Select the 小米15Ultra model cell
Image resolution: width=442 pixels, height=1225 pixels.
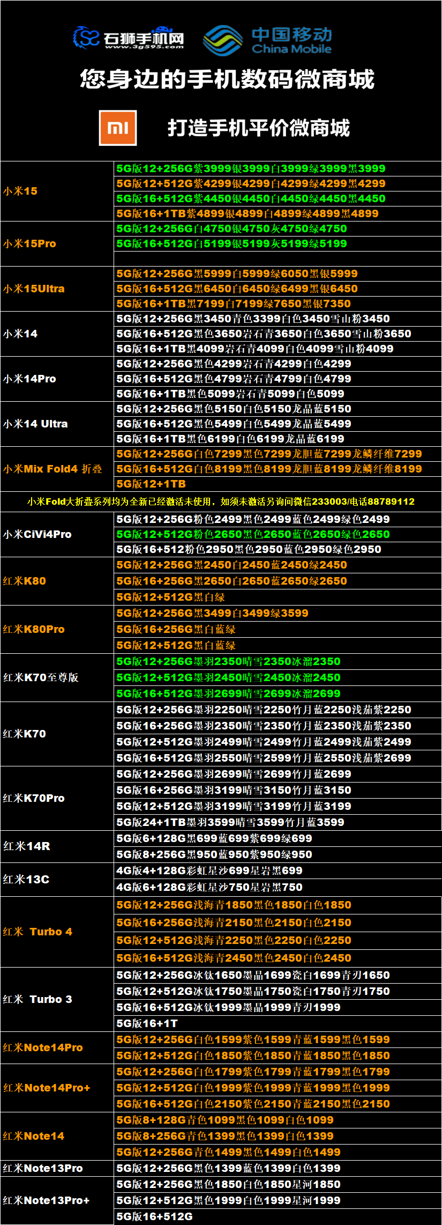[x=57, y=289]
